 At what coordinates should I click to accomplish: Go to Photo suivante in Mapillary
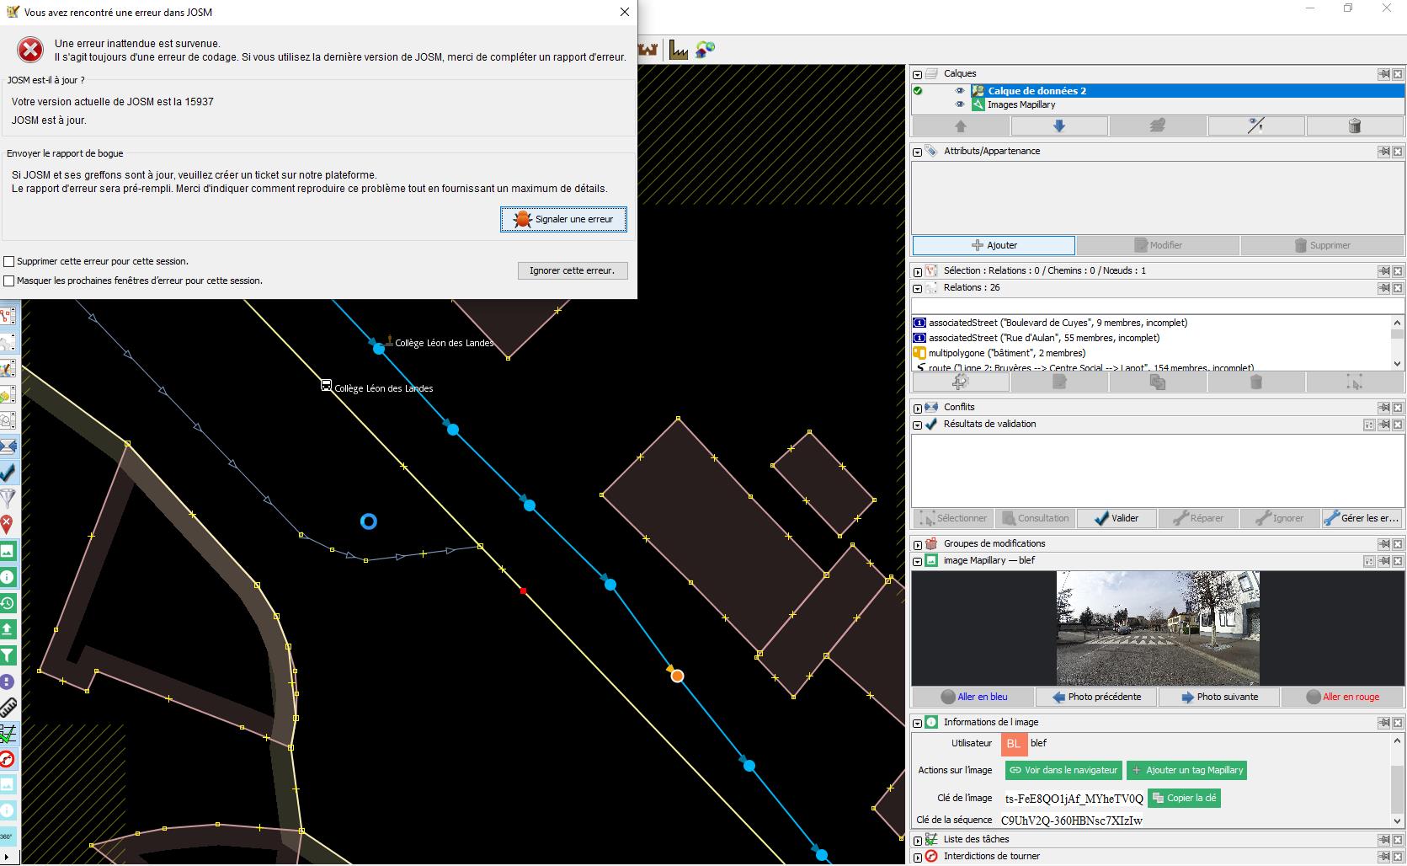(1218, 697)
